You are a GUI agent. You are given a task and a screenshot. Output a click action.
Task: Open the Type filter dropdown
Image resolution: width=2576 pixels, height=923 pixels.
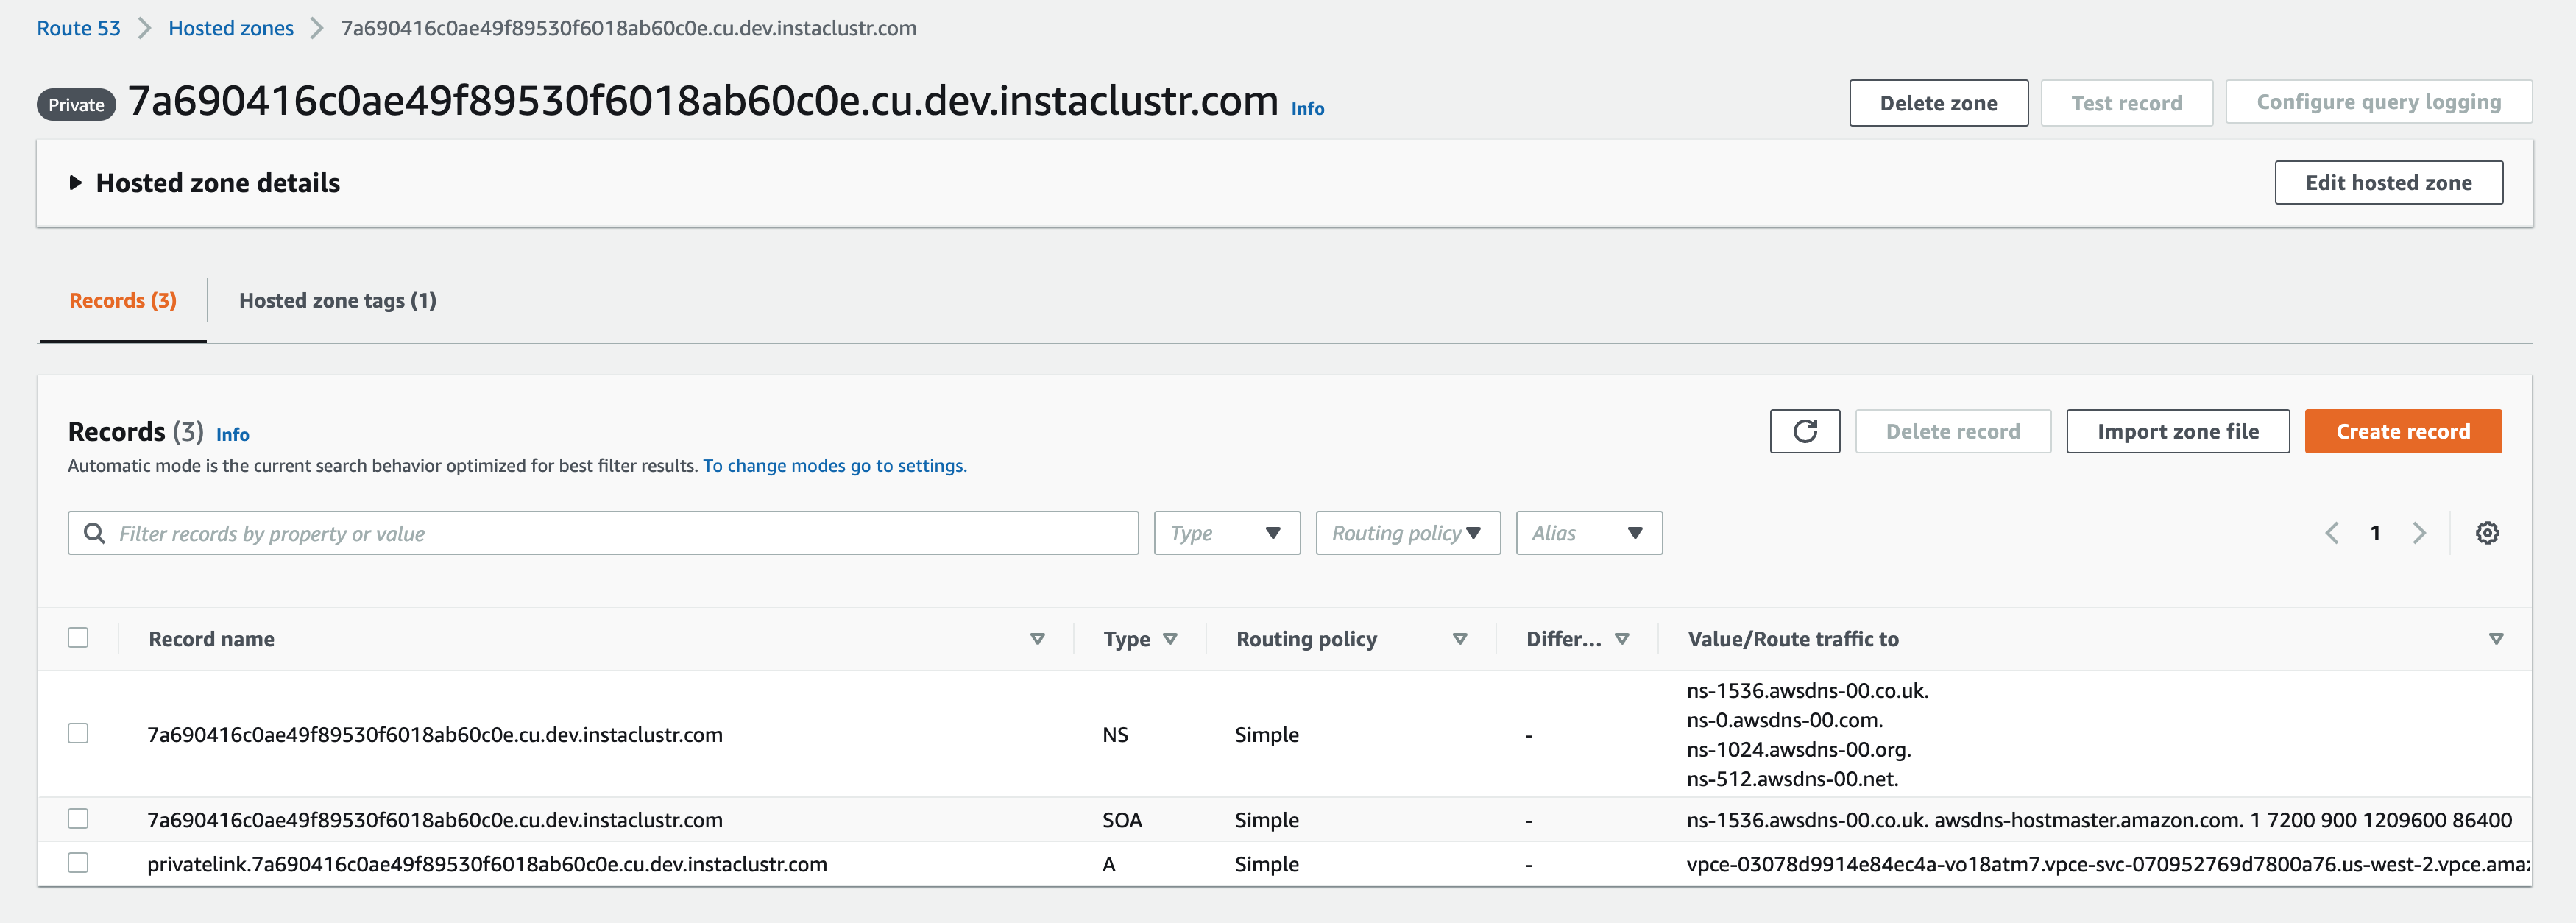pyautogui.click(x=1226, y=533)
